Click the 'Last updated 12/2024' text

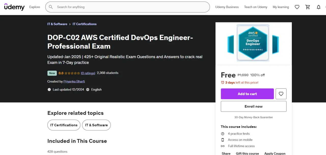tap(69, 89)
